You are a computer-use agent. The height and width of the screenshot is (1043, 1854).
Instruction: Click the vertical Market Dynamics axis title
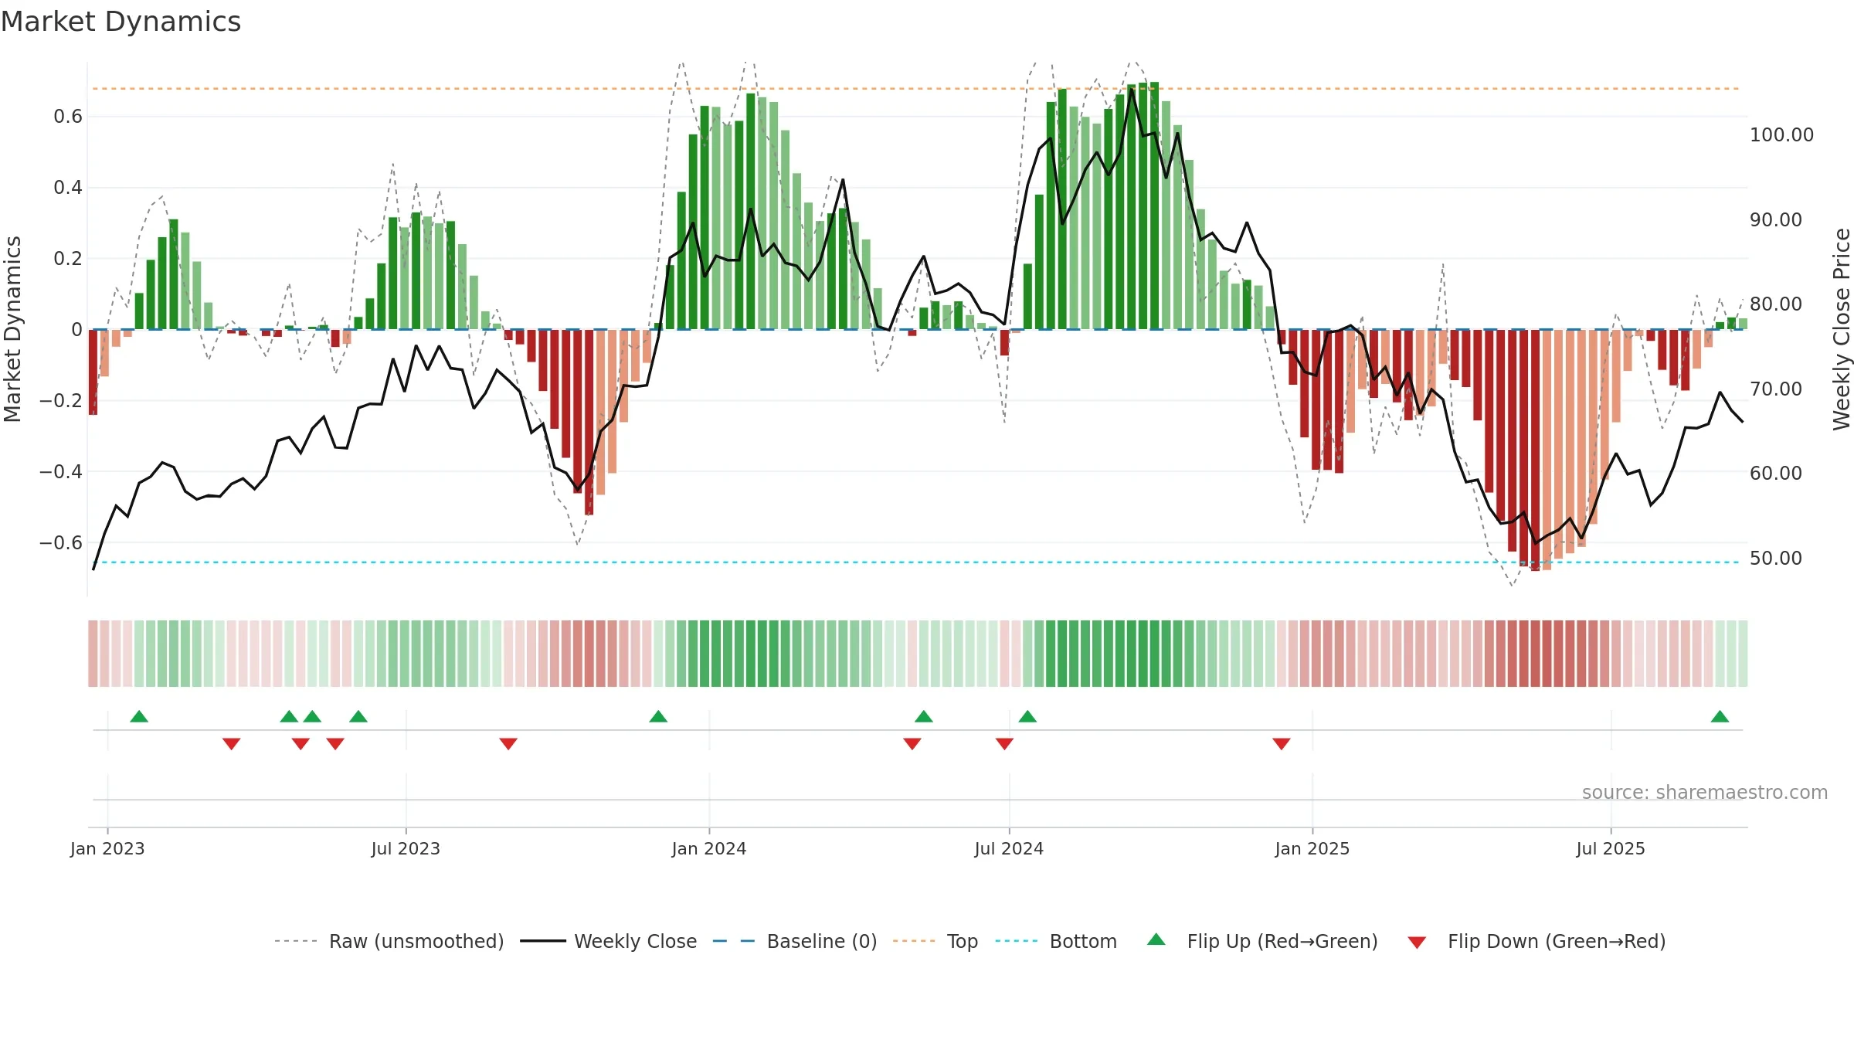point(12,329)
